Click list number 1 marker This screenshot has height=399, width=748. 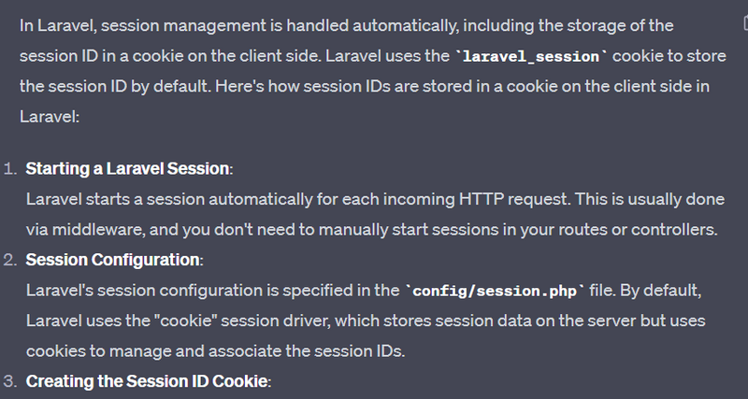[10, 169]
